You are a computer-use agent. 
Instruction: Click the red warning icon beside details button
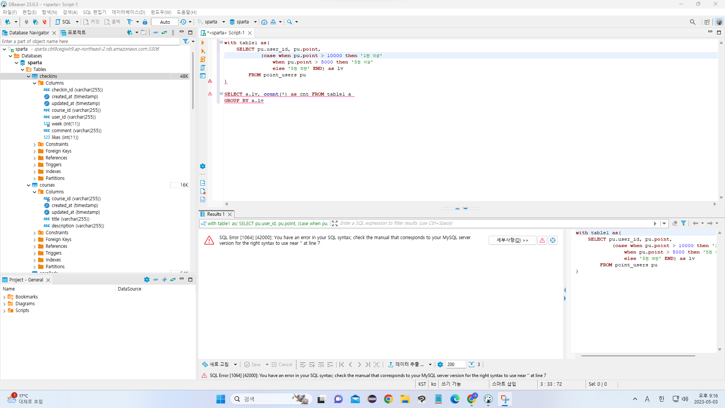tap(542, 240)
